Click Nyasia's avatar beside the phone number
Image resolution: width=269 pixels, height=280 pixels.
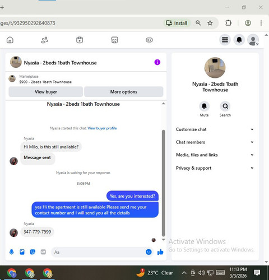point(13,232)
